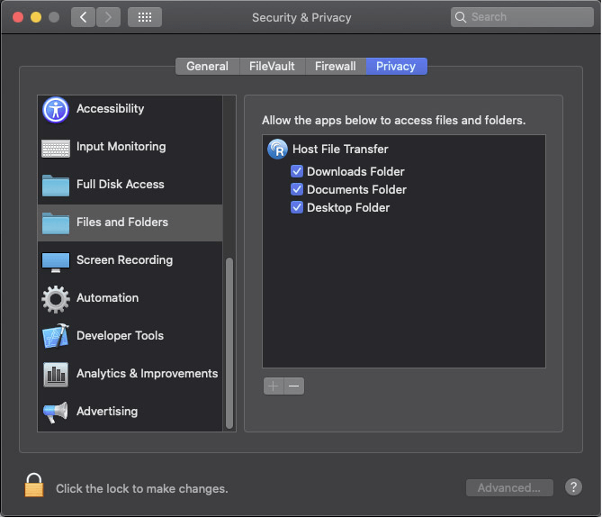Choose the Automation label

pos(107,298)
